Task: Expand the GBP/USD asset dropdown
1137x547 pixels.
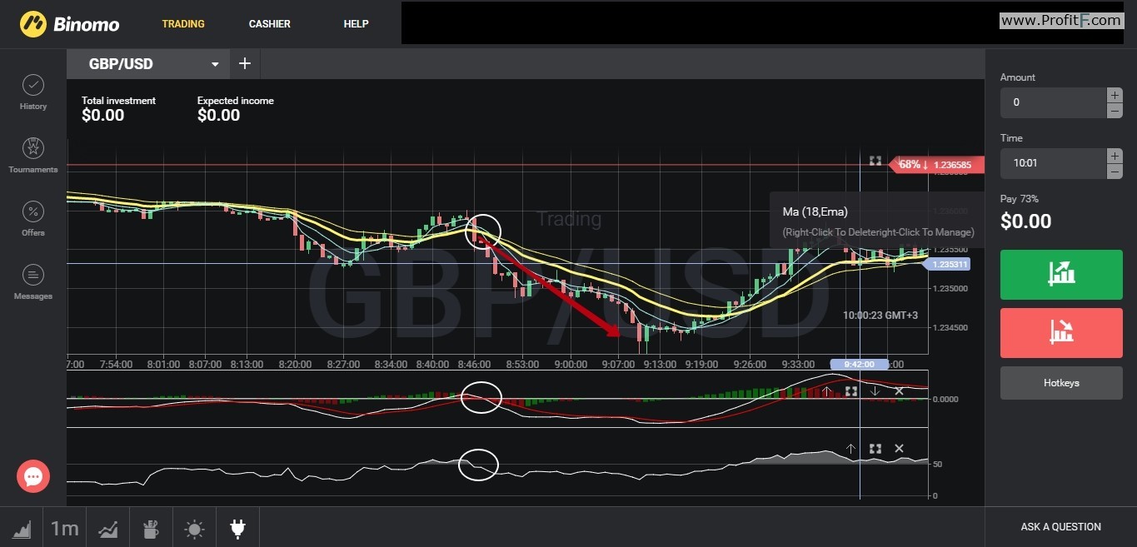Action: pos(215,64)
